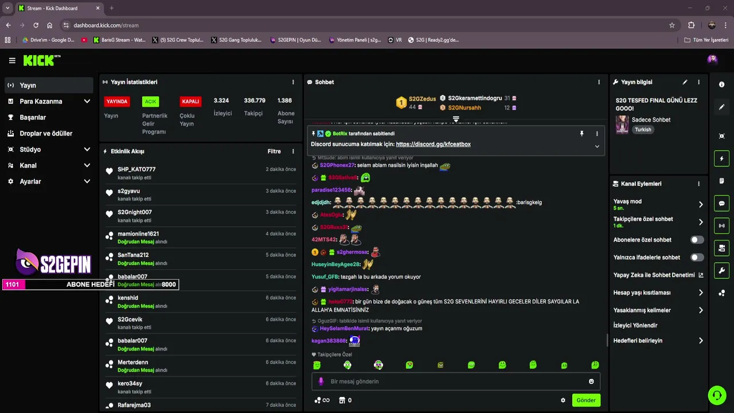
Task: Select Yayın in the left navigation
Action: coord(49,85)
